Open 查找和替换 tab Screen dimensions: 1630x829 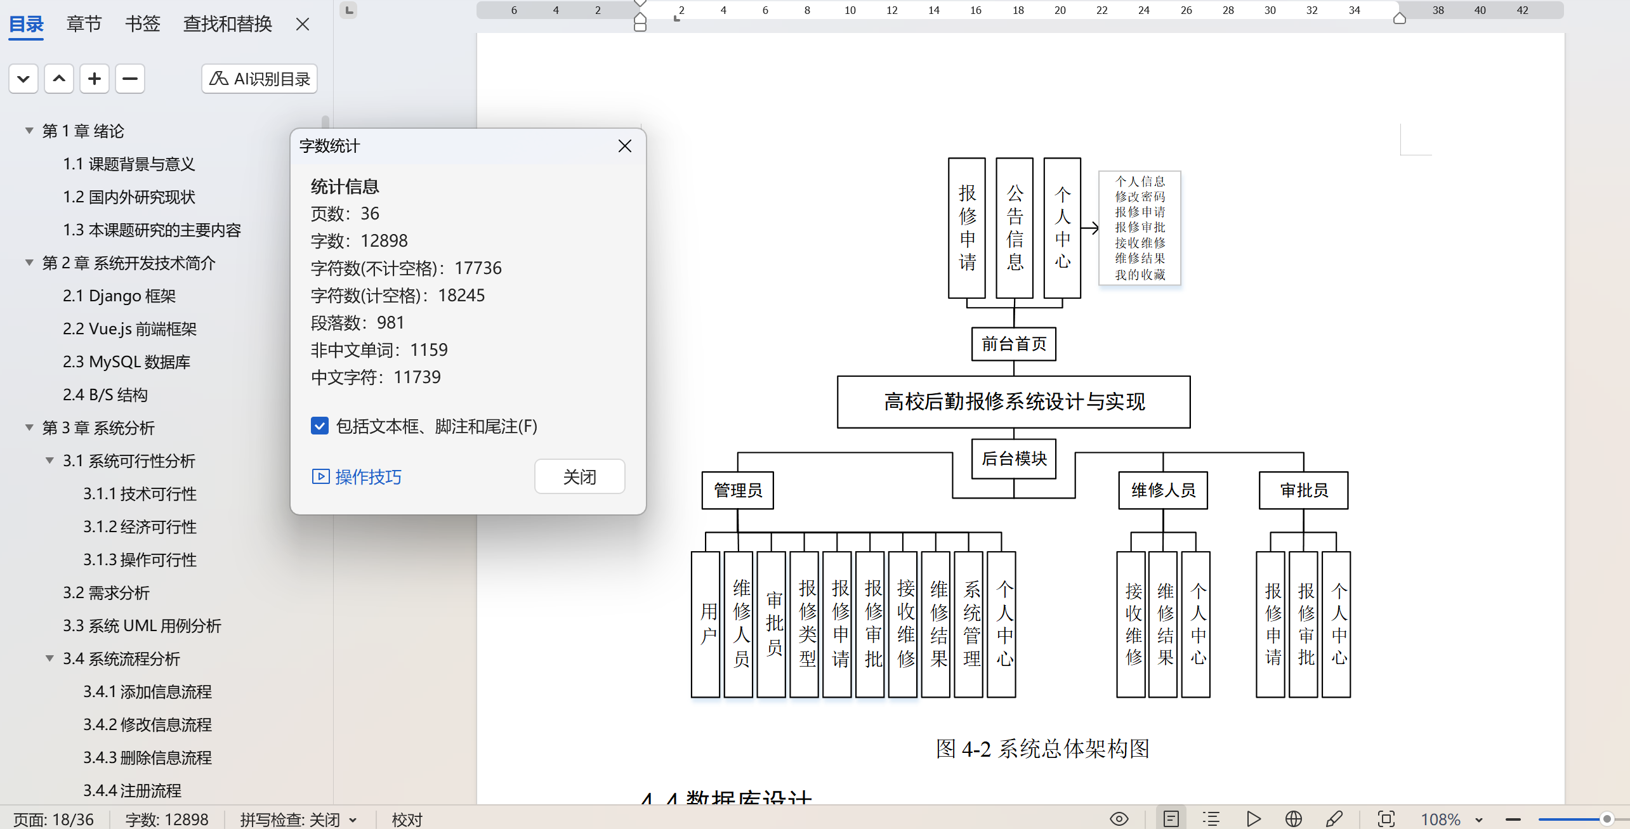click(x=227, y=24)
